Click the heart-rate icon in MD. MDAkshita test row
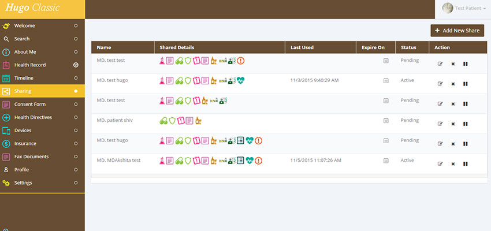 click(x=250, y=161)
